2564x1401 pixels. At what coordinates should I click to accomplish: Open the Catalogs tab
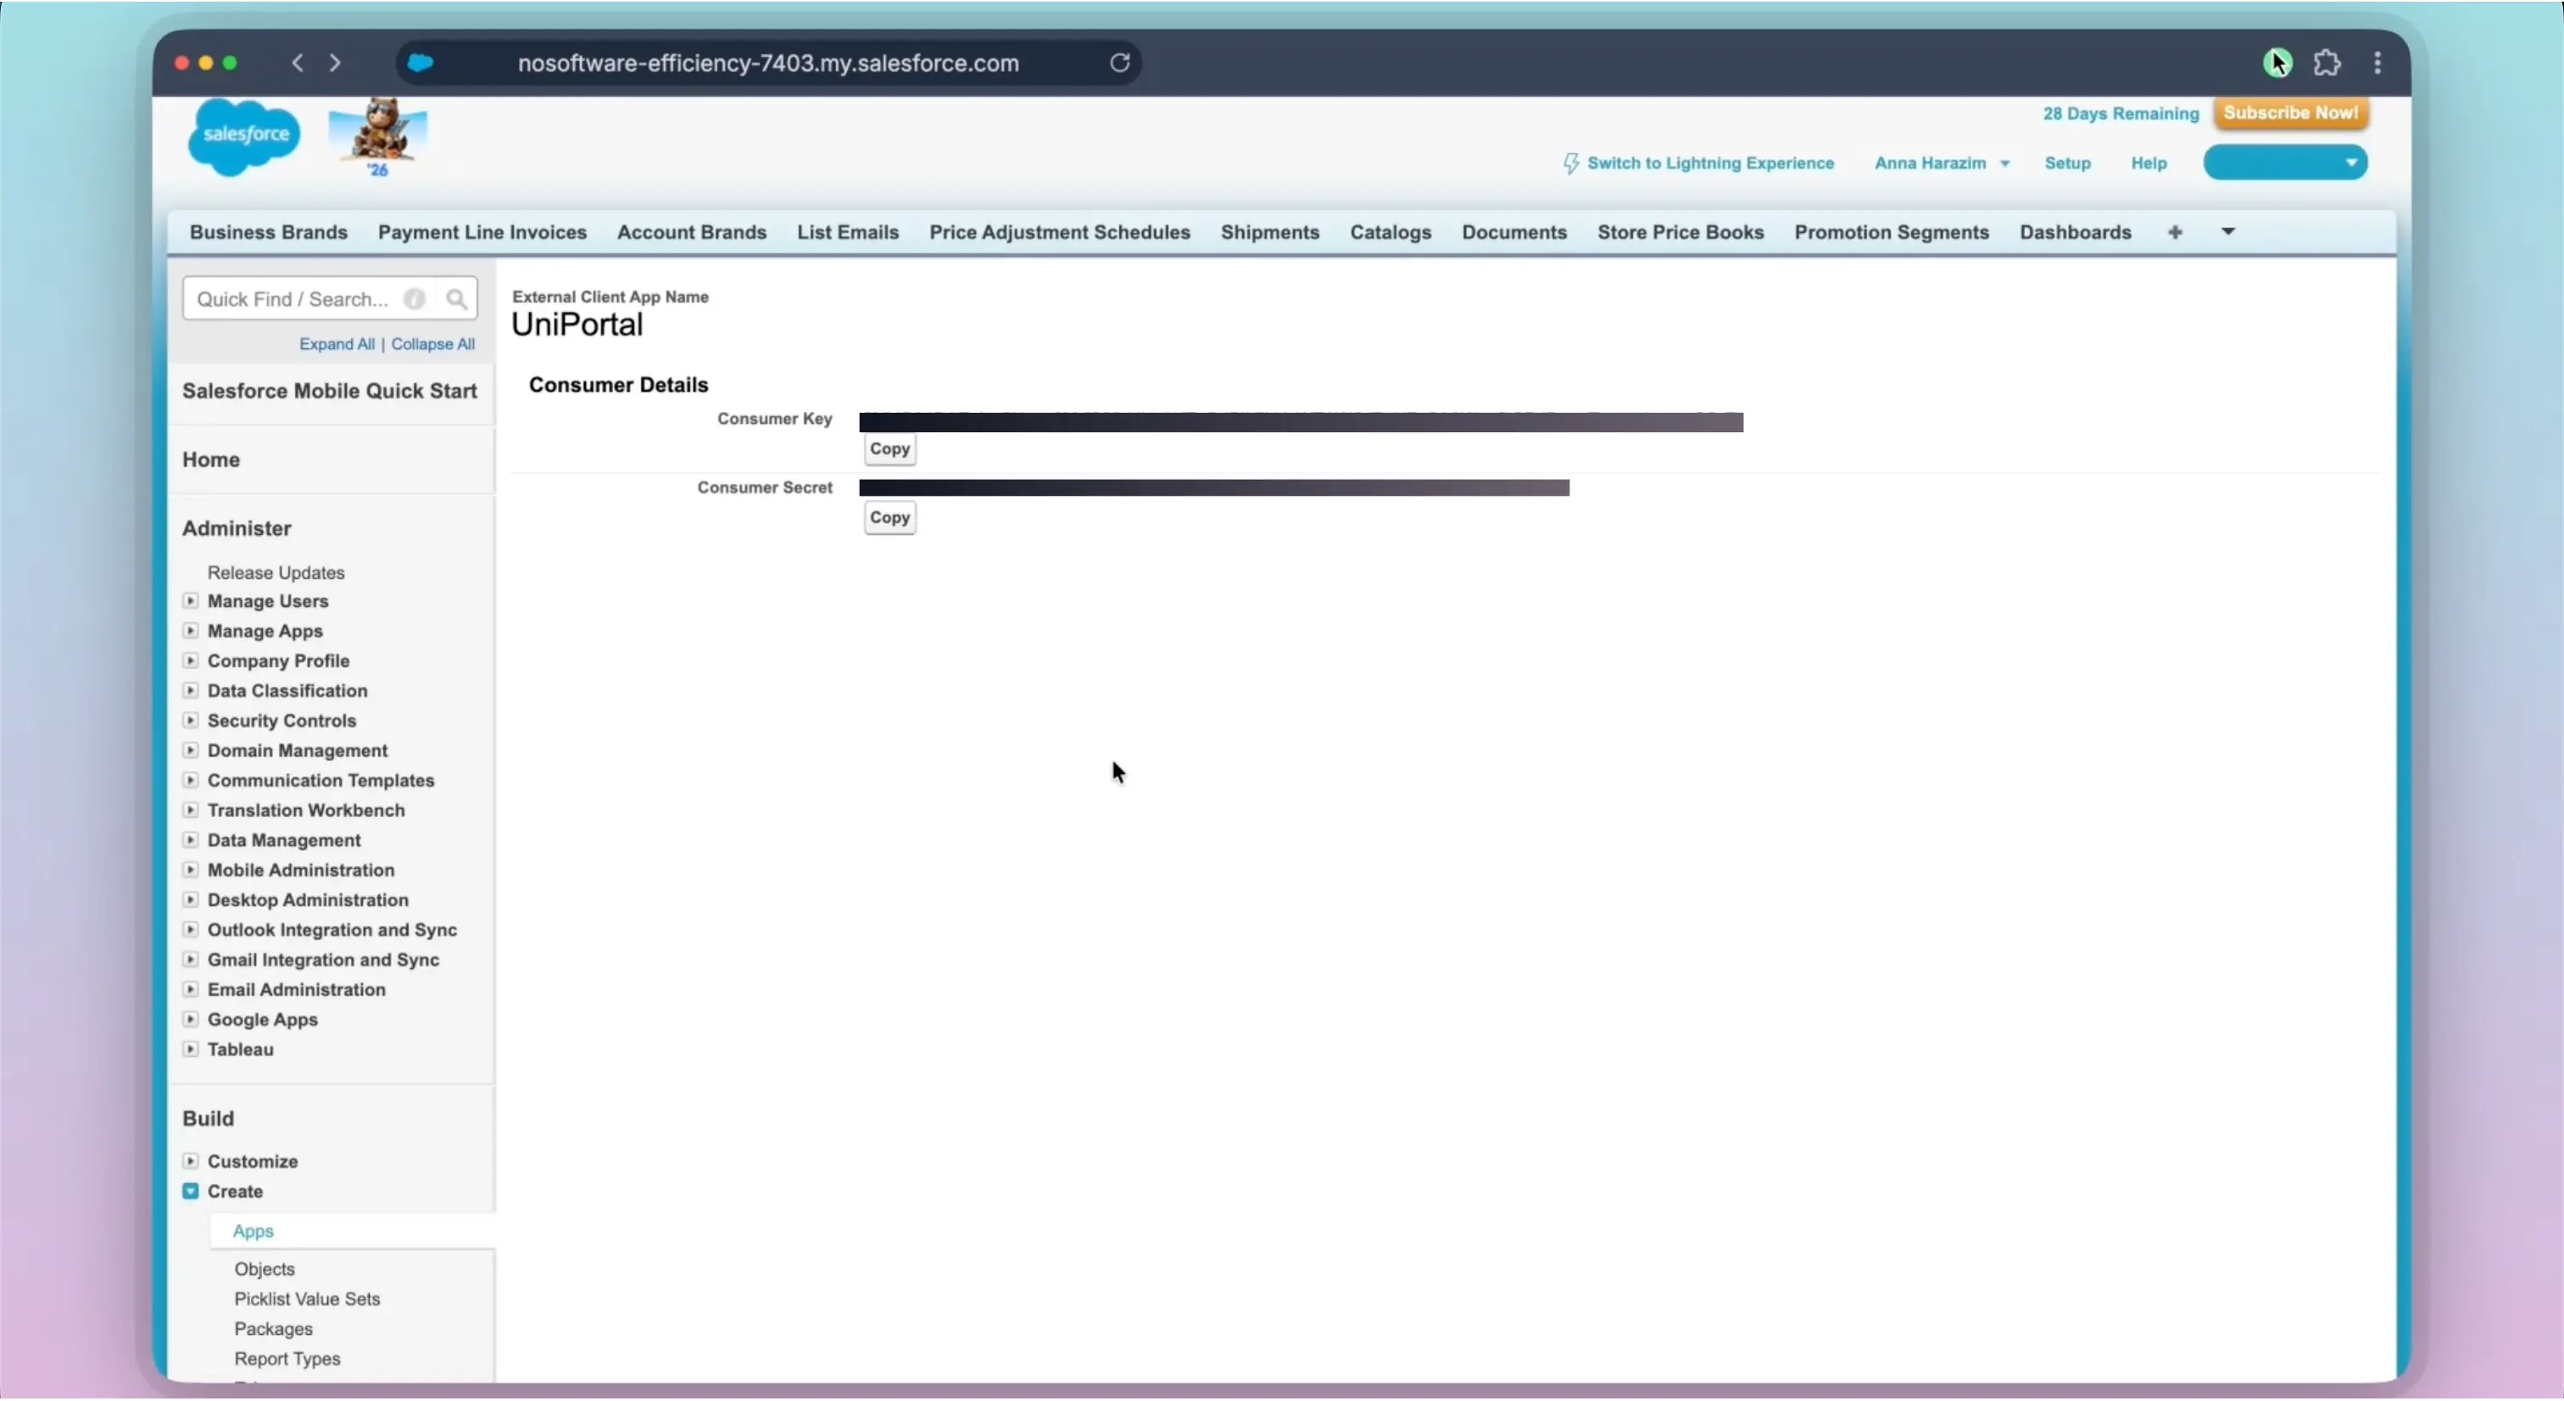click(1391, 232)
